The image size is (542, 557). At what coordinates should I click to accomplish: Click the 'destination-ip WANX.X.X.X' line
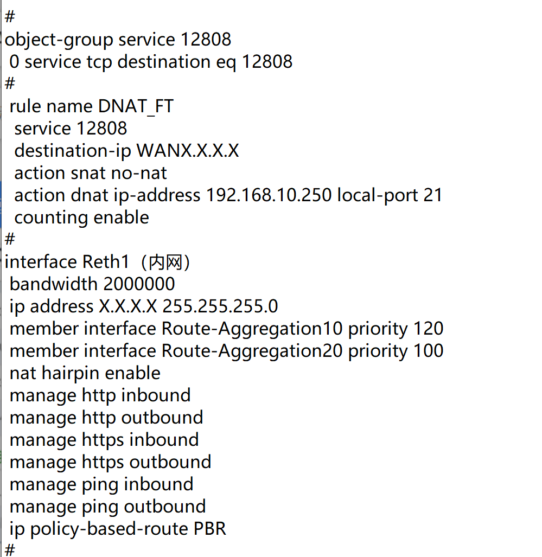click(126, 151)
